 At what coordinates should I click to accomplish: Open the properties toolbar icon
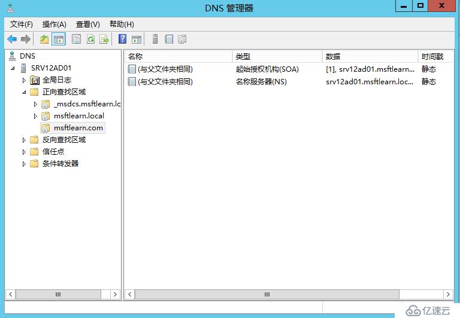tap(76, 39)
